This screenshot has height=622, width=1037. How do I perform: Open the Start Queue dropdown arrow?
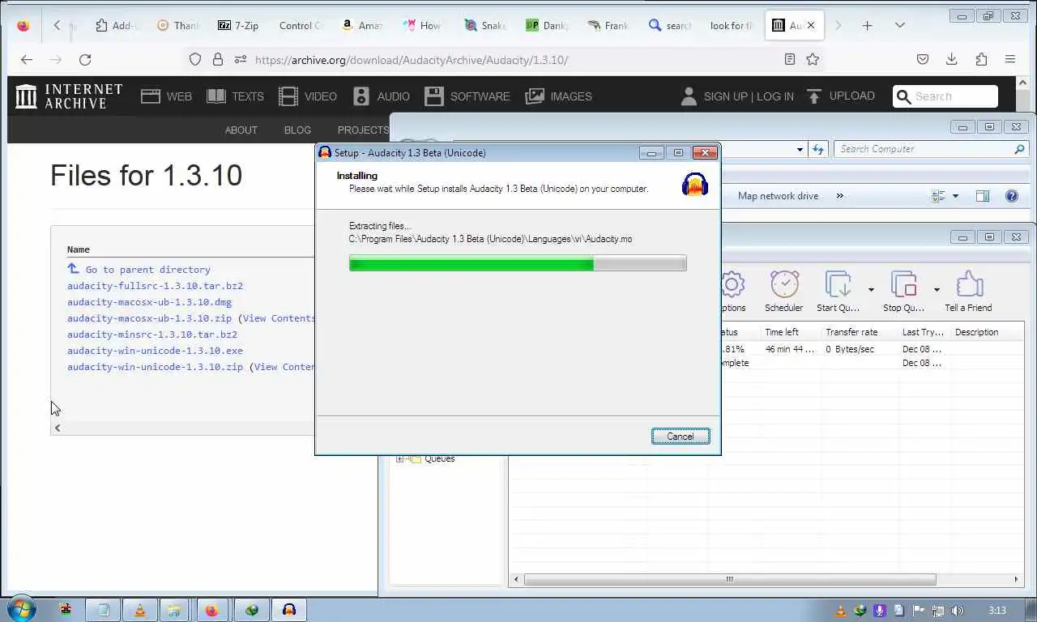click(871, 289)
